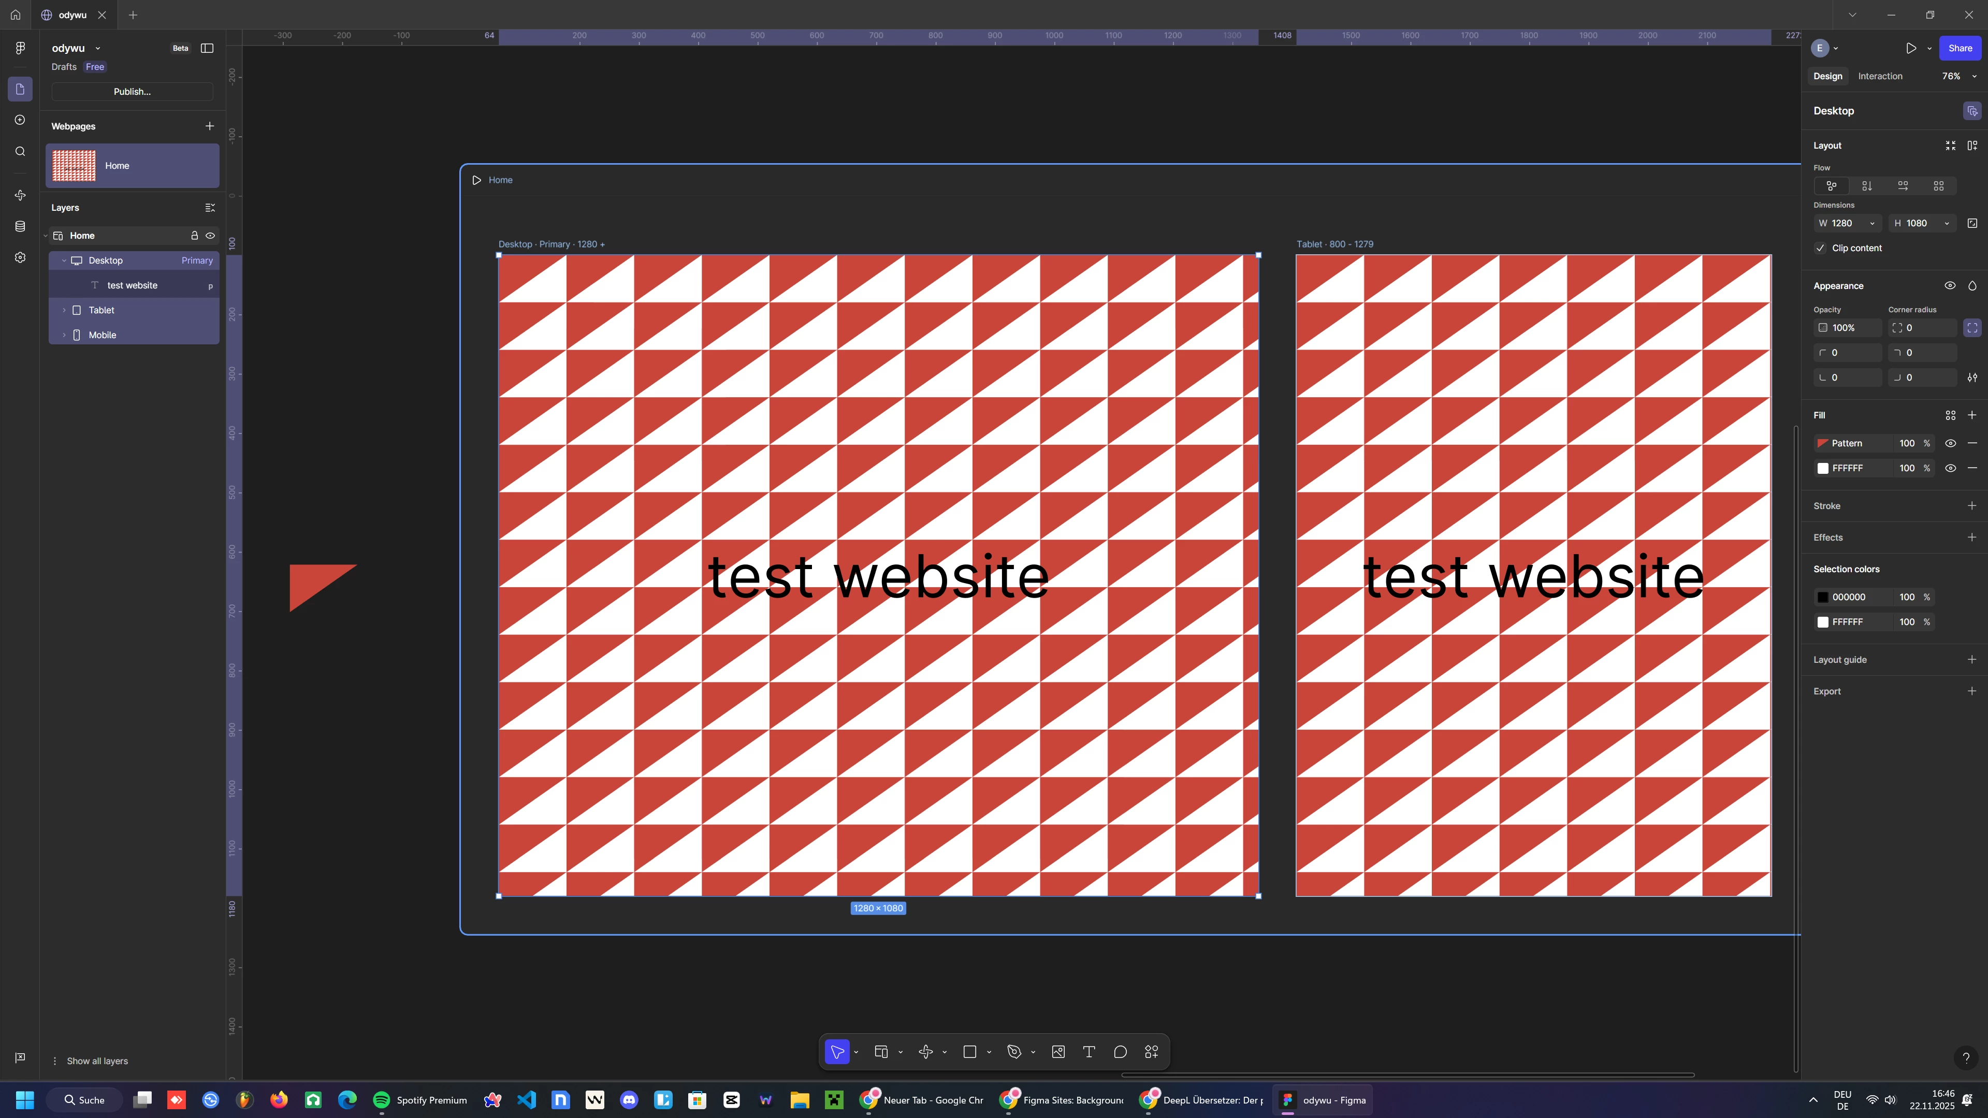Open the image insert tool

pos(1058,1052)
